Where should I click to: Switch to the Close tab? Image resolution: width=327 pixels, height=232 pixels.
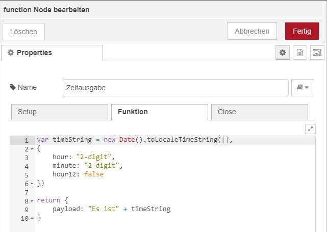coord(259,112)
